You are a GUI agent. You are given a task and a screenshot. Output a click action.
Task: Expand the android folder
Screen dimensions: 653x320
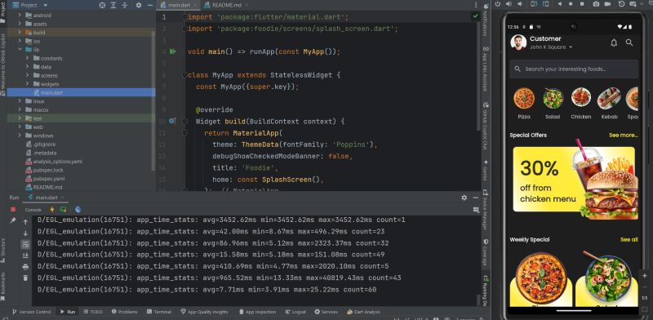pyautogui.click(x=20, y=15)
